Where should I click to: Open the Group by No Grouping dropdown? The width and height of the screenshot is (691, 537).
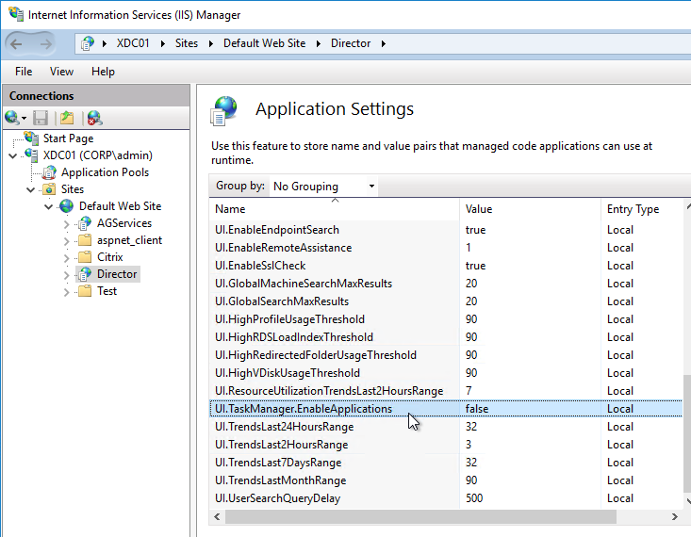[324, 186]
